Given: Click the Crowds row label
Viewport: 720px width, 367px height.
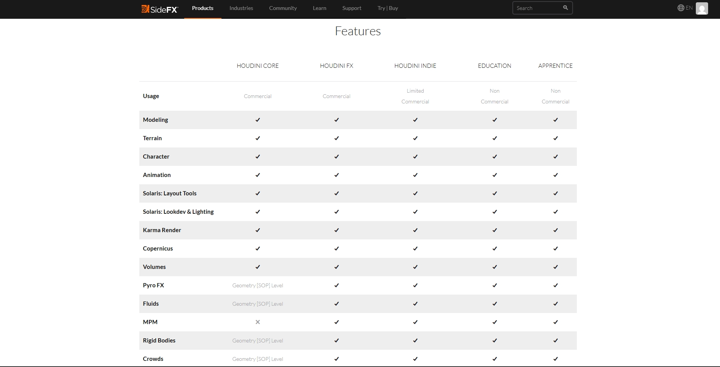Looking at the screenshot, I should (x=153, y=359).
